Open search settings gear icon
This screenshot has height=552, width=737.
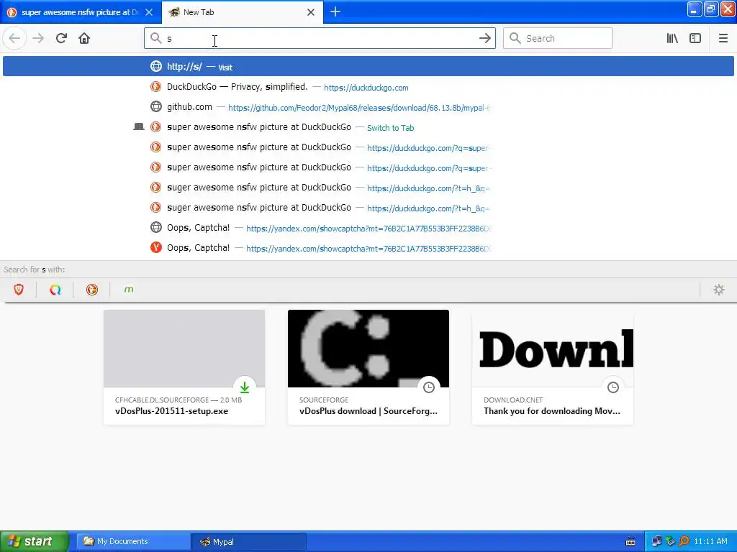click(719, 290)
